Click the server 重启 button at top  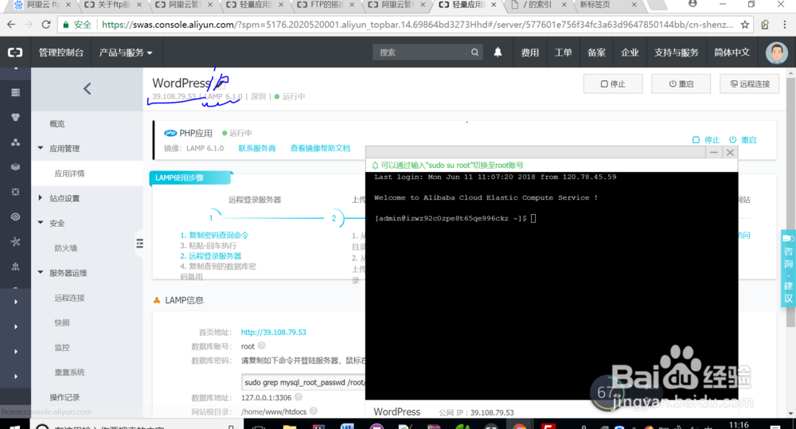pyautogui.click(x=681, y=84)
